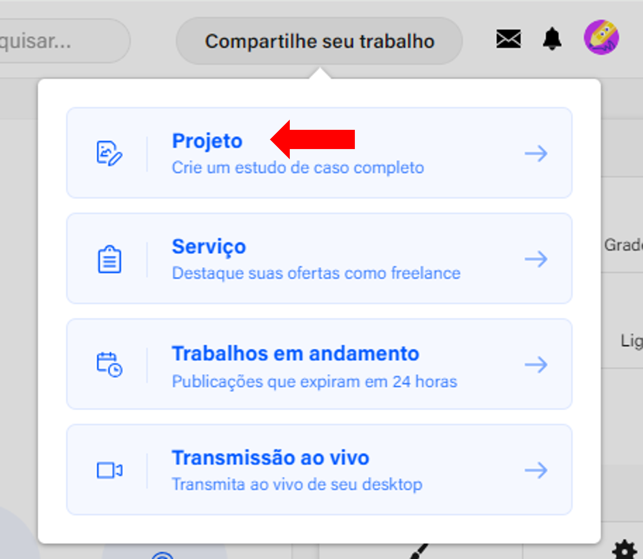The height and width of the screenshot is (559, 643).
Task: Select the Projeto menu title
Action: pyautogui.click(x=207, y=141)
